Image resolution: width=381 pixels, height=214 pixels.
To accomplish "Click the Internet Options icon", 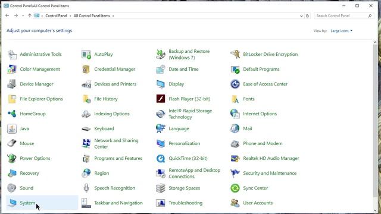I will (x=235, y=114).
